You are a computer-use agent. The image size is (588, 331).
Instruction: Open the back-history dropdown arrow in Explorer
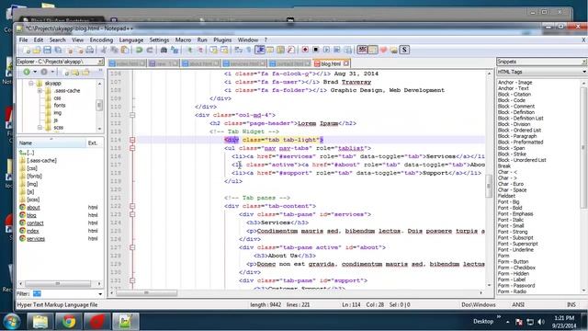(35, 72)
